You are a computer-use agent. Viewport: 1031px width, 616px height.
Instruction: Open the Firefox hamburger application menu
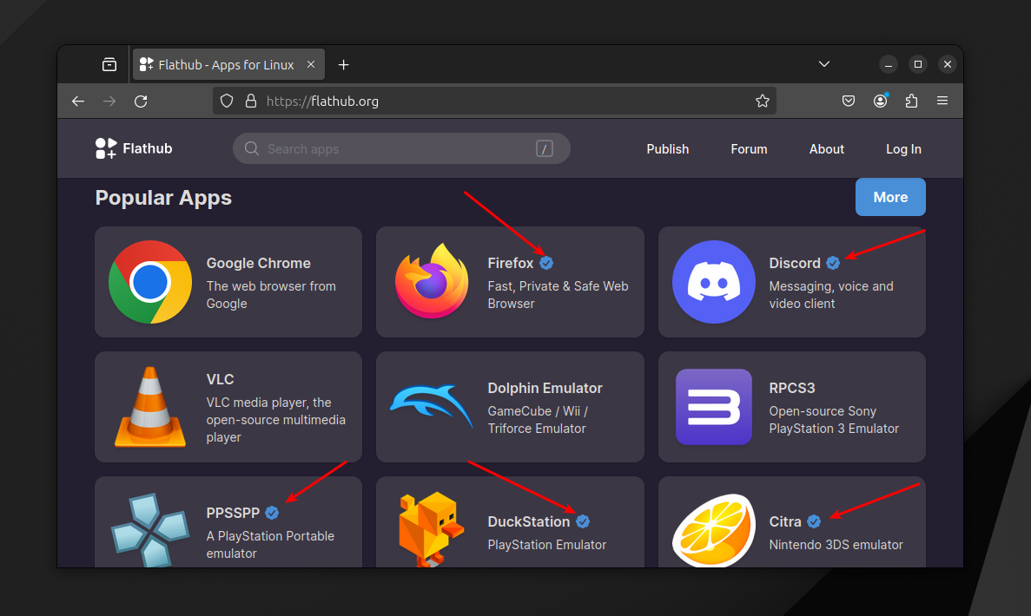tap(942, 102)
